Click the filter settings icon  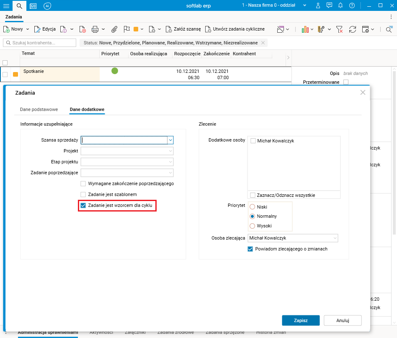321,29
